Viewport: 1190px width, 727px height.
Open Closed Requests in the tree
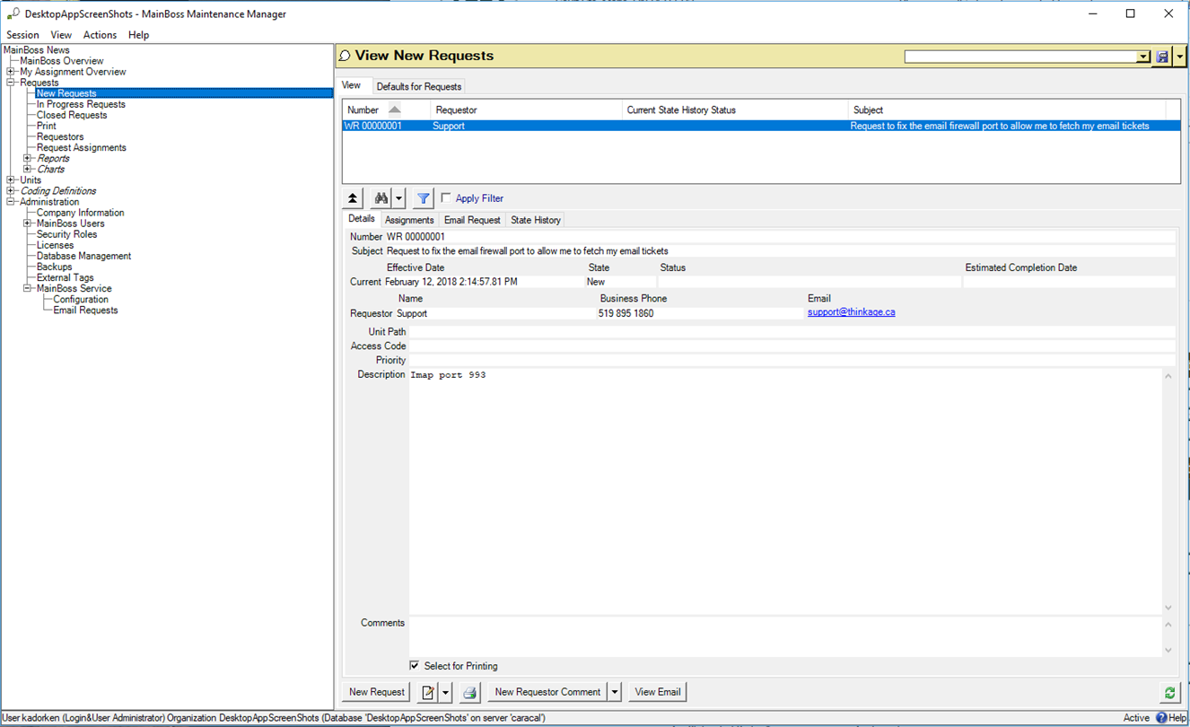(72, 115)
